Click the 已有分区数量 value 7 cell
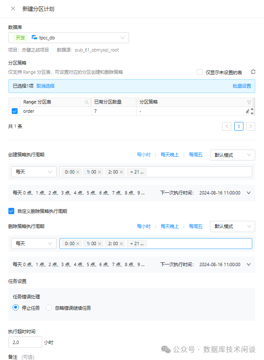This screenshot has height=360, width=264. (114, 111)
